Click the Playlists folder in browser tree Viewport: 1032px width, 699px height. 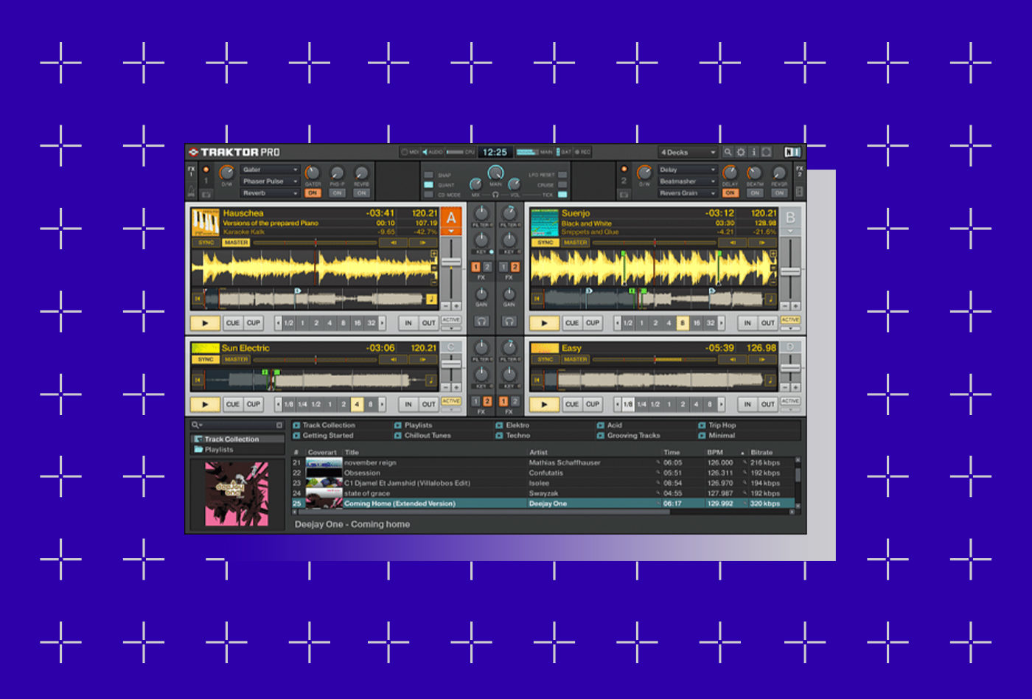click(218, 449)
